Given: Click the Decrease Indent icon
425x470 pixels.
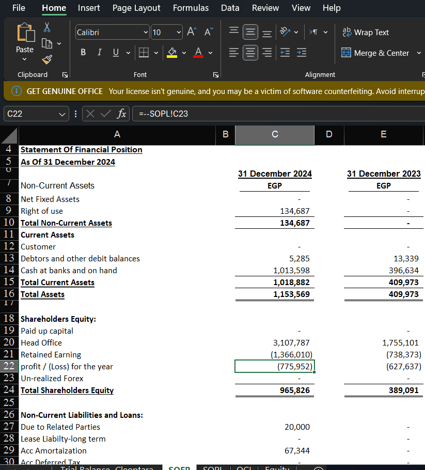Looking at the screenshot, I should (x=286, y=53).
